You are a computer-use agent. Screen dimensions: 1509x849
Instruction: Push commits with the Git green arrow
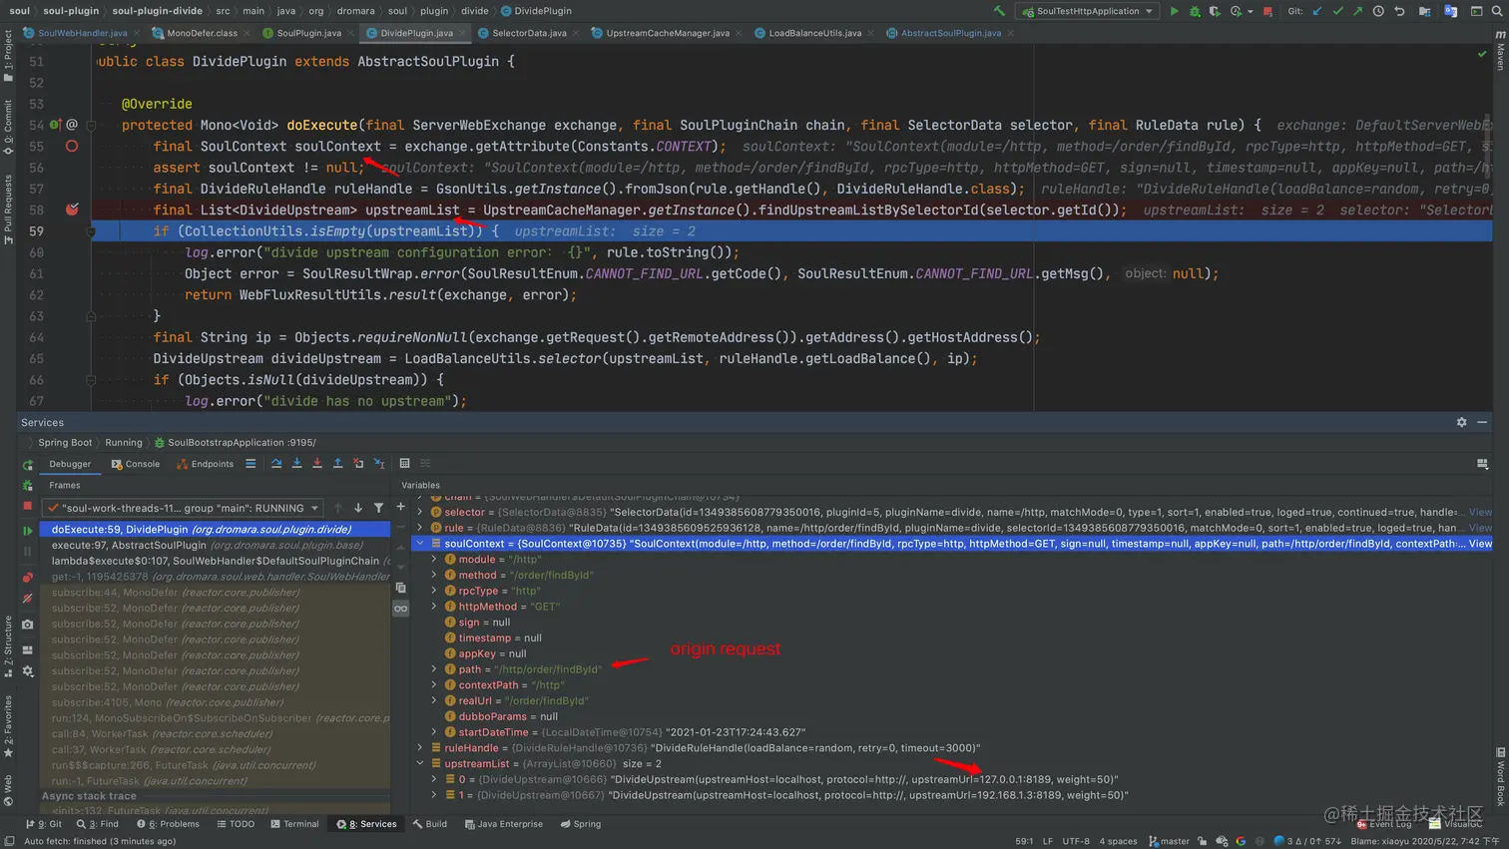(1357, 11)
